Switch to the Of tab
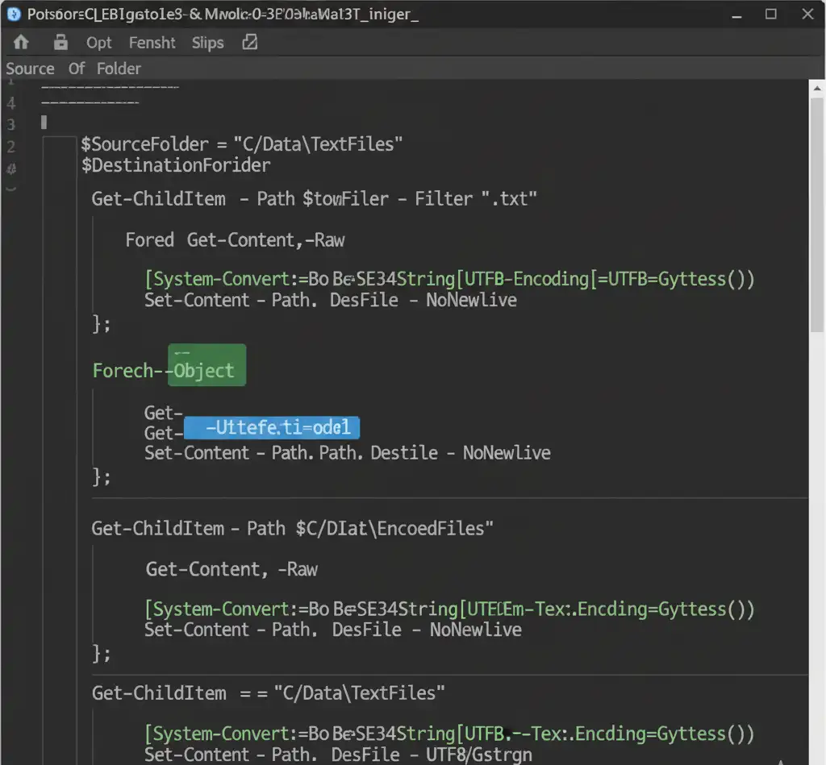Screen dimensions: 826x765 (76, 69)
